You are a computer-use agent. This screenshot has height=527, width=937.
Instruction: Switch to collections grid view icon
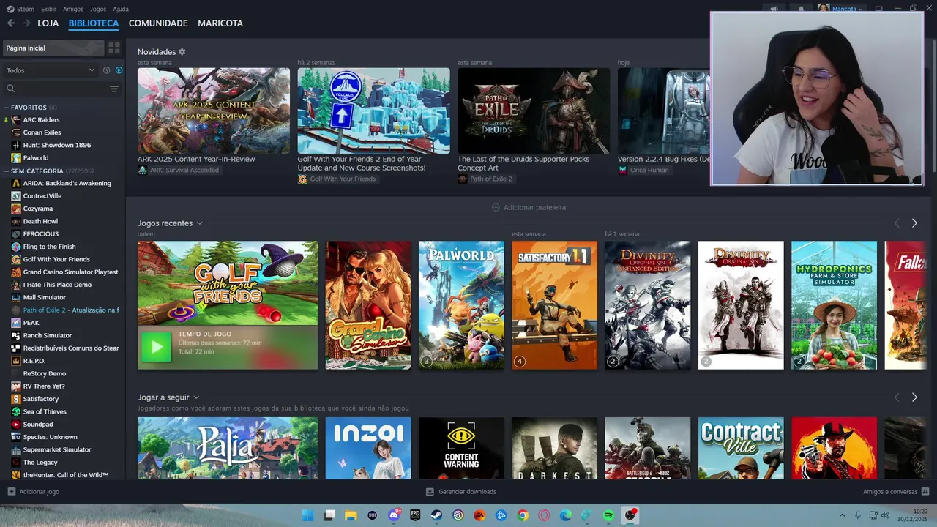point(114,48)
